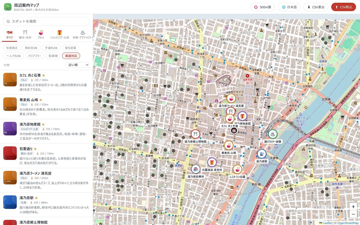The height and width of the screenshot is (225, 360).
Task: Open the OpenStreetMap attribution link
Action: (348, 223)
